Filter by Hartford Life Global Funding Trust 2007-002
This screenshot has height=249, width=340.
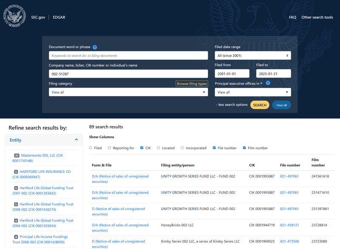(x=43, y=190)
